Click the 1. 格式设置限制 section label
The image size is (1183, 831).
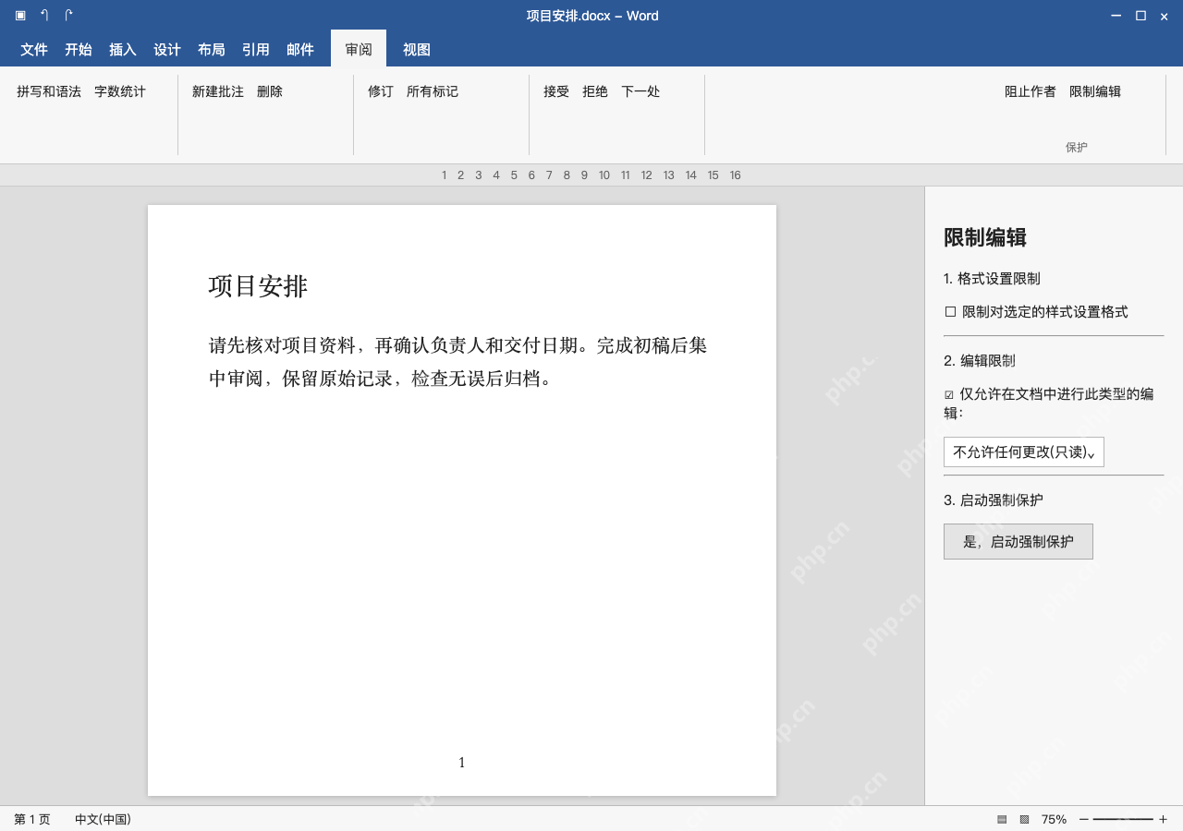[x=992, y=279]
